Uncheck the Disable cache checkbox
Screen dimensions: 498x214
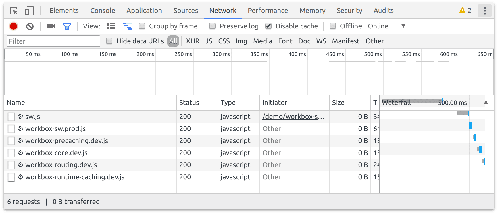pos(268,26)
